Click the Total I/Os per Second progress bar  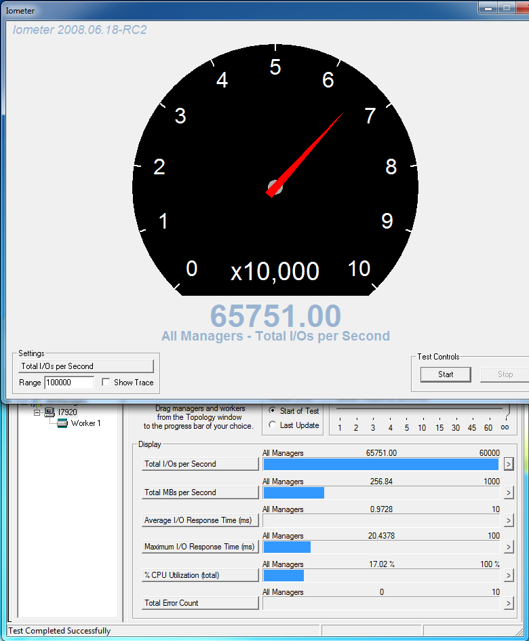click(381, 465)
